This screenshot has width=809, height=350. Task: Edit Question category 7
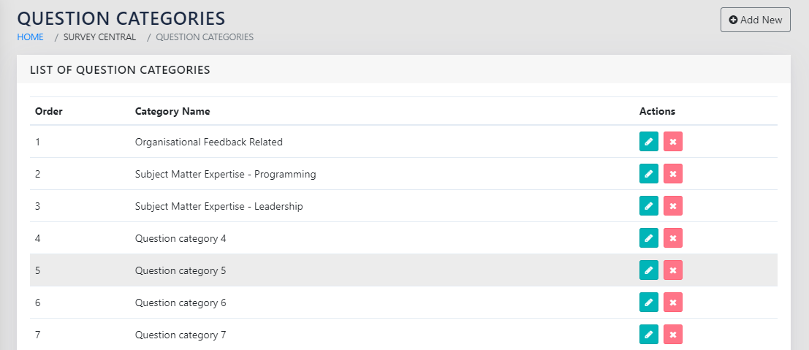[648, 335]
